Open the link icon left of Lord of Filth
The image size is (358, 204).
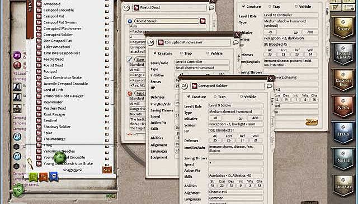point(39,90)
